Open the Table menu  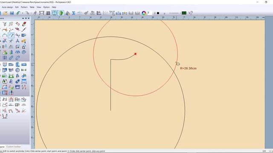pos(32,7)
